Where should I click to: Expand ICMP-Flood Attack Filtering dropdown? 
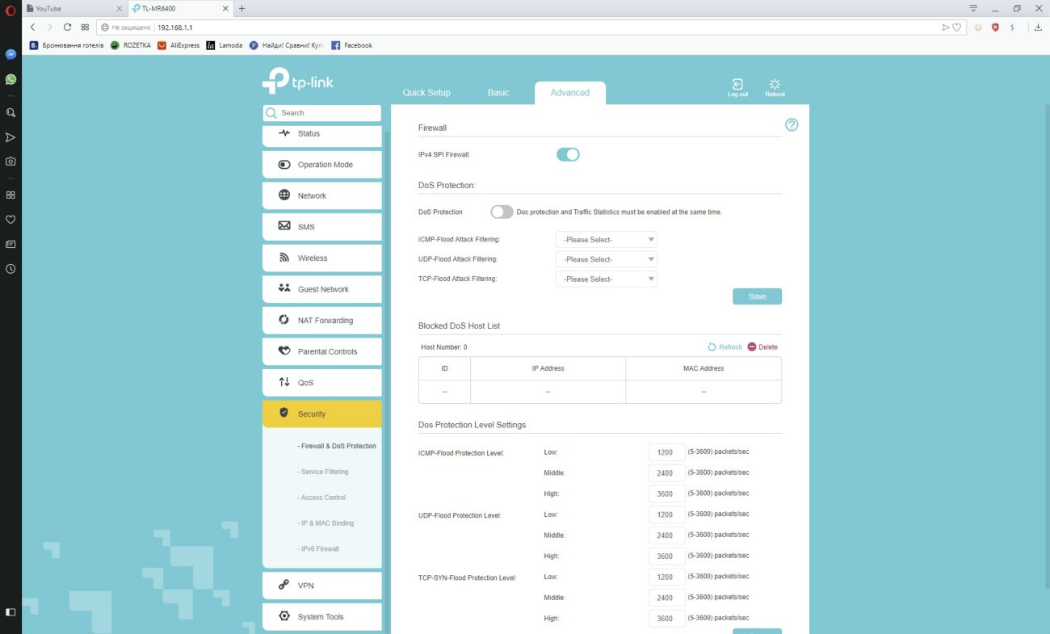pyautogui.click(x=606, y=240)
